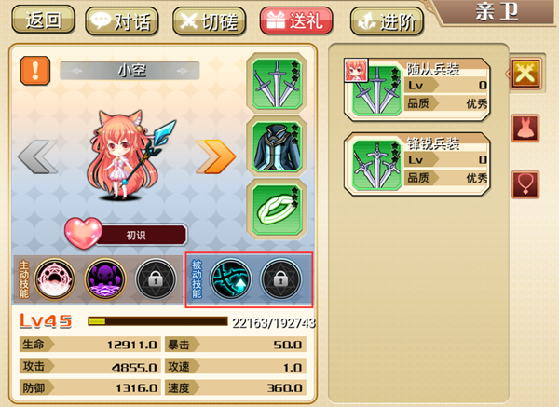
Task: Click the locked passive skill slot
Action: pos(281,279)
